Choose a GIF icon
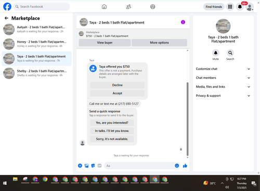This screenshot has width=260, height=191. [x=99, y=165]
